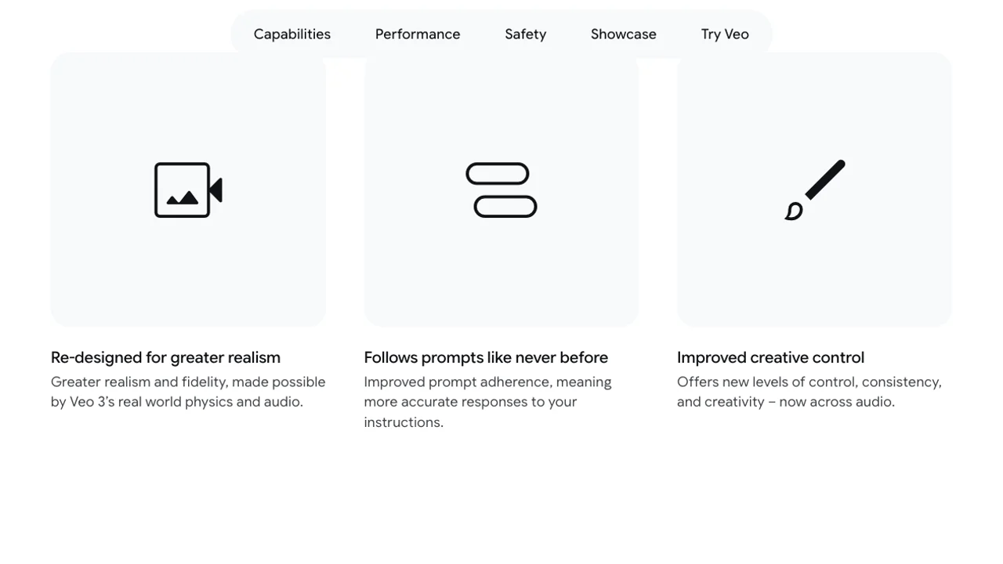The height and width of the screenshot is (564, 1003).
Task: Click the lower pill of prompts icon
Action: pos(505,207)
